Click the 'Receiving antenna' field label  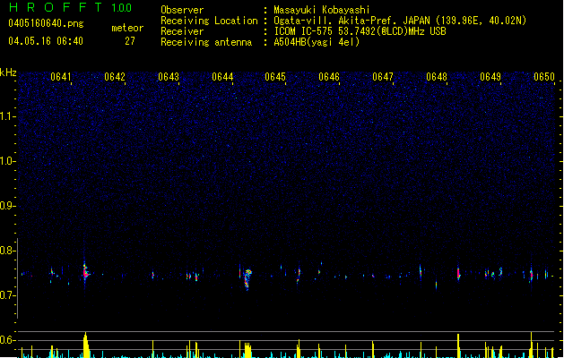click(206, 42)
